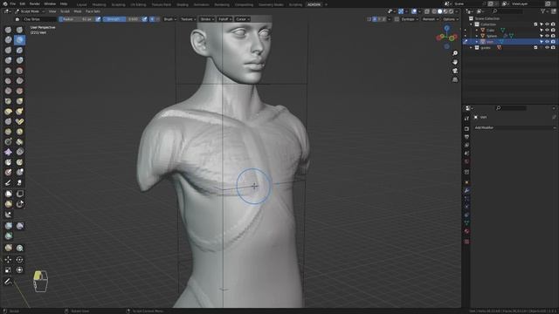
Task: Toggle X axis symmetry button
Action: 375,19
